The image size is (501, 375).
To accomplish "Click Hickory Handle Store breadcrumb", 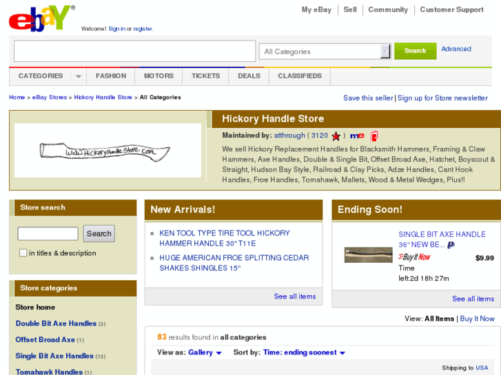I will click(x=103, y=97).
